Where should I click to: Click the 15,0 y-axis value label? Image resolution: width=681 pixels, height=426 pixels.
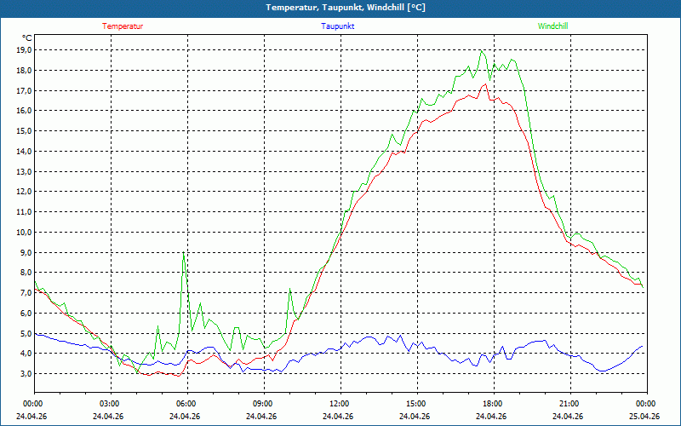23,131
